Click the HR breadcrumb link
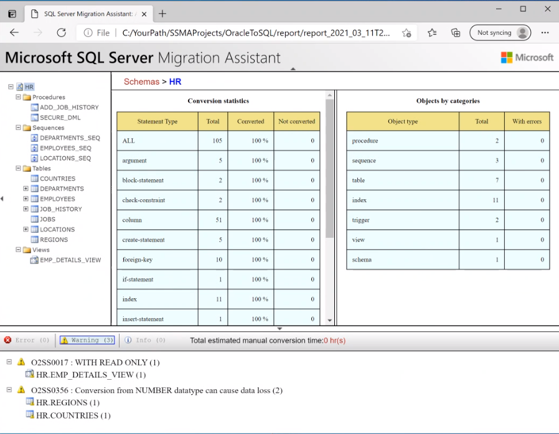This screenshot has width=559, height=434. [176, 82]
